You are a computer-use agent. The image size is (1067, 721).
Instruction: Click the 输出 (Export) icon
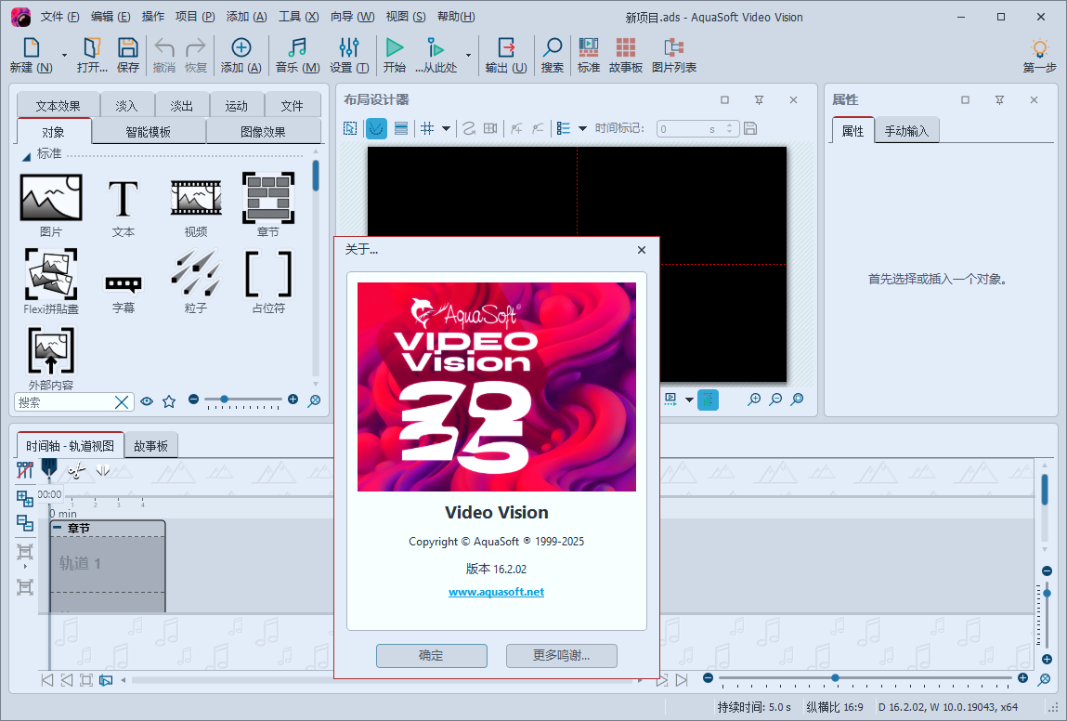[x=505, y=55]
